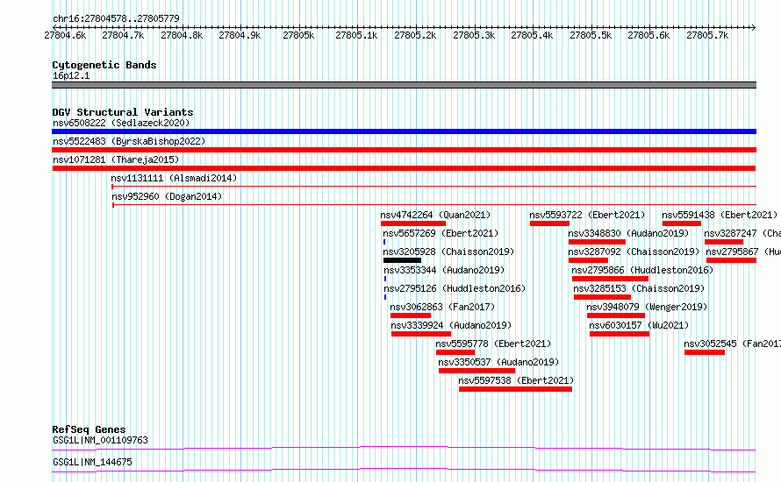
Task: Click the nsv1071281 (Thareja2015) label
Action: (116, 159)
